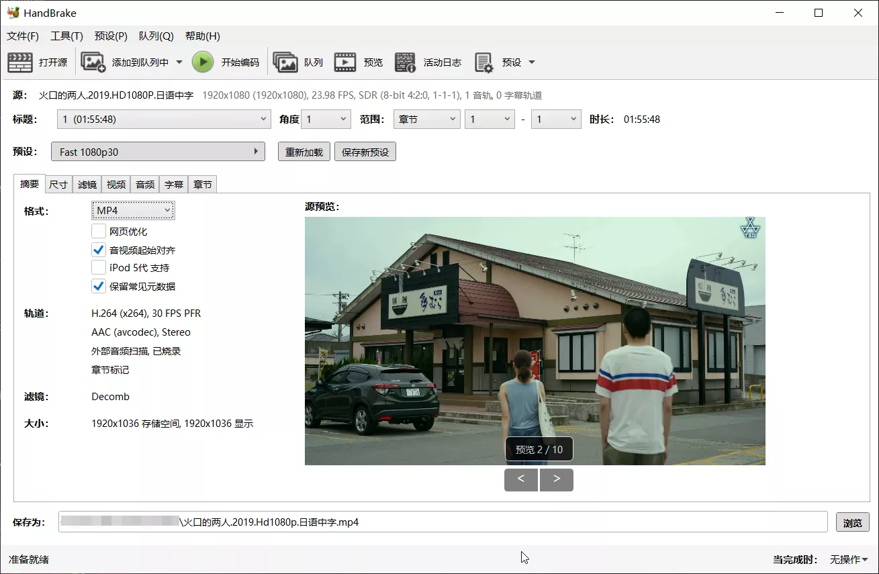The width and height of the screenshot is (879, 574).
Task: Click the Reload (重新加载) button
Action: tap(304, 152)
